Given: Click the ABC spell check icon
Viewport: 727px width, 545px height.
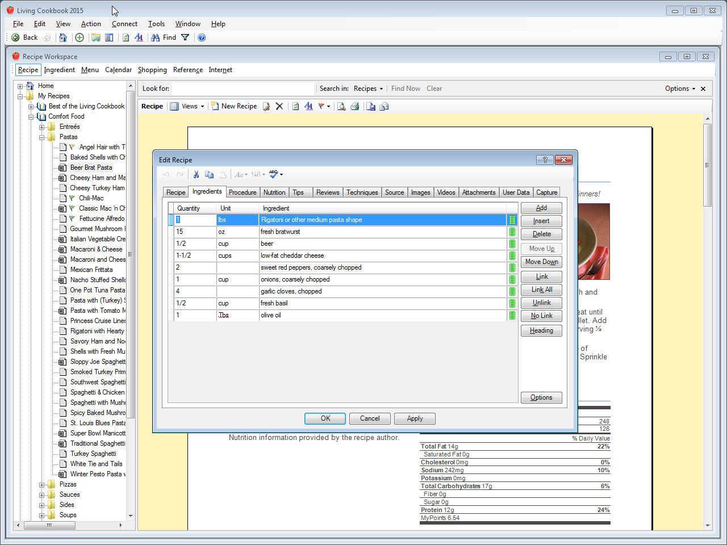Looking at the screenshot, I should (273, 174).
